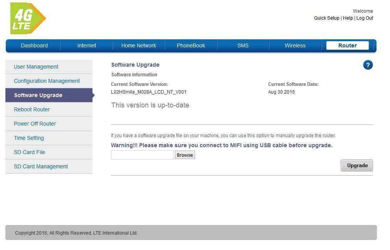Viewport: 390px width, 250px height.
Task: Click the 'Software Upgrade' page heading
Action: pos(135,65)
